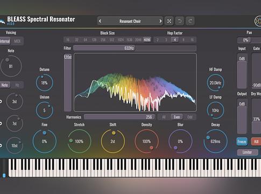Select Hz mode toggle
Screen dimensions: 261x194
click(x=17, y=85)
